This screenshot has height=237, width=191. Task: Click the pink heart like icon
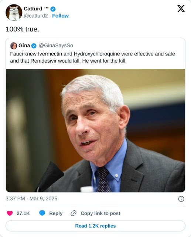[x=10, y=213]
